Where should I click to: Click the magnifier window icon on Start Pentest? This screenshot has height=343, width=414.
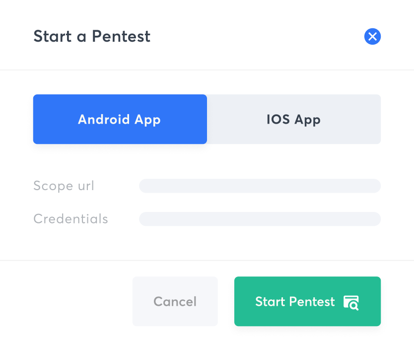351,303
